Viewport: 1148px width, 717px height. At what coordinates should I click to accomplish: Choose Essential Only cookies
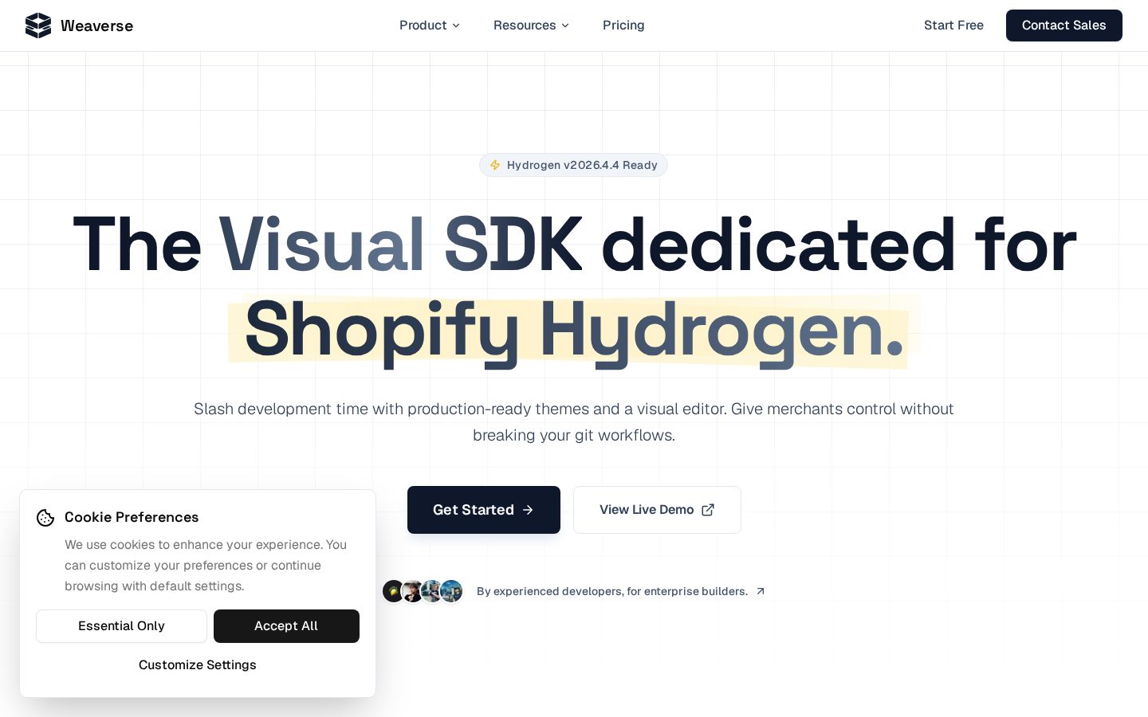[x=121, y=626]
